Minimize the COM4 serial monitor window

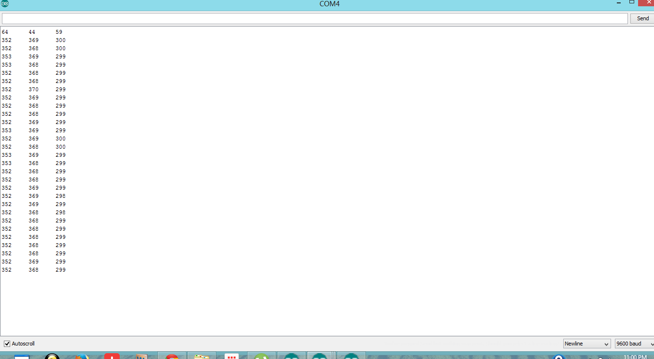click(619, 3)
